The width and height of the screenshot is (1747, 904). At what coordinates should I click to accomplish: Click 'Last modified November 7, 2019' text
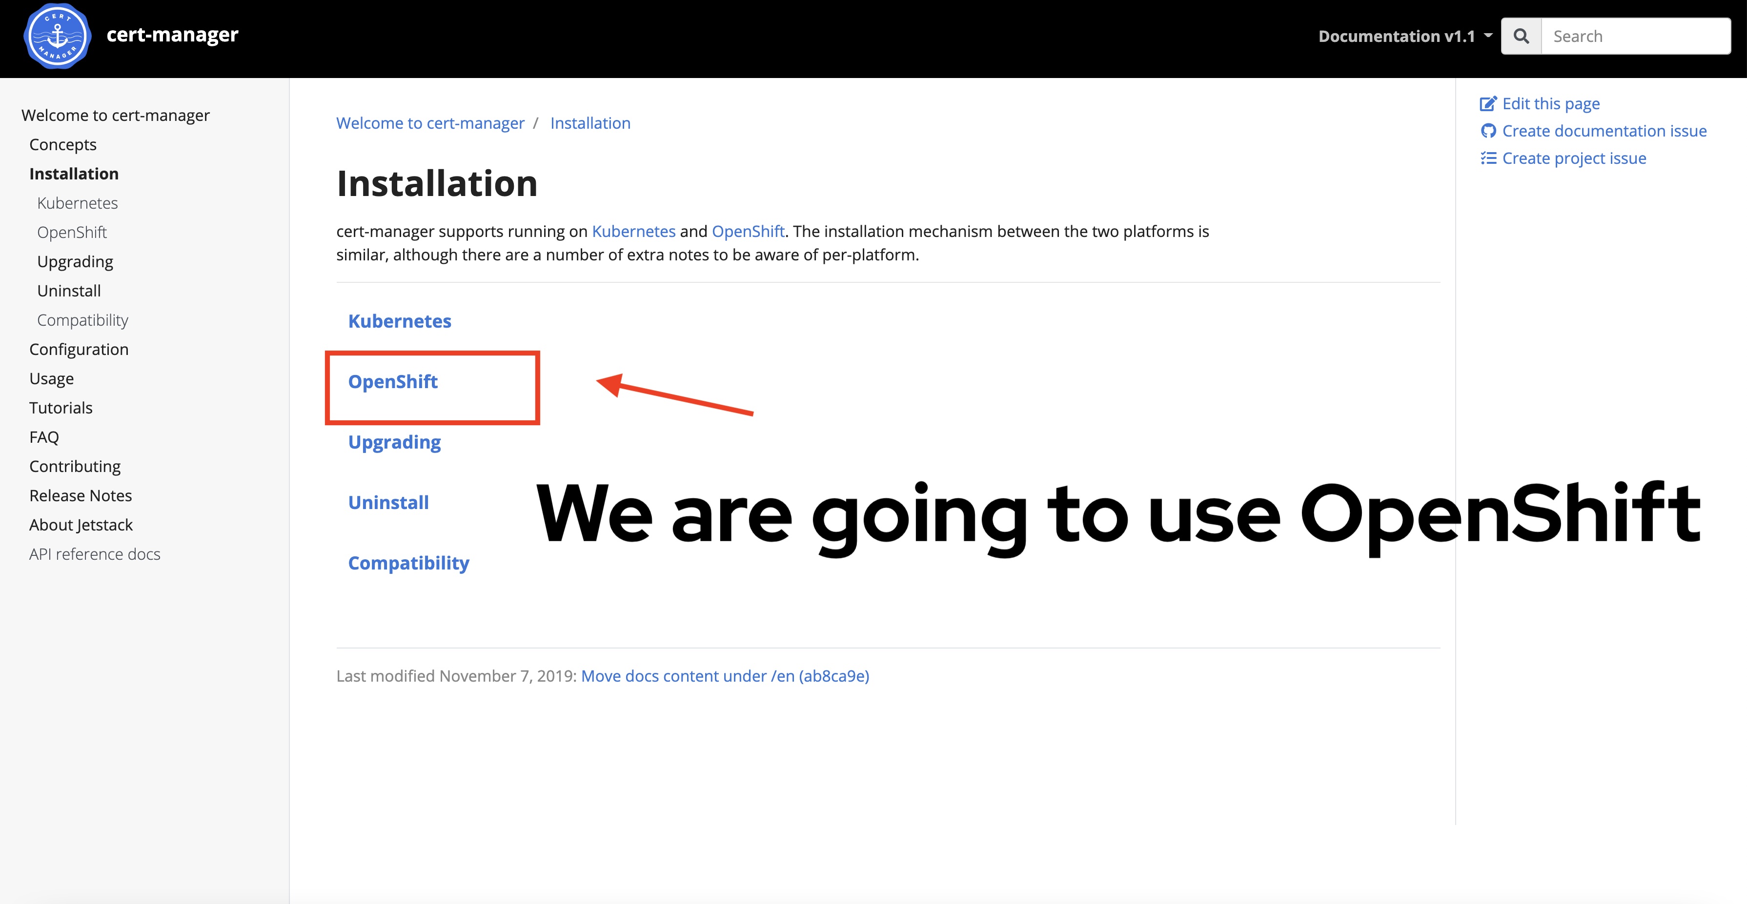click(x=456, y=676)
